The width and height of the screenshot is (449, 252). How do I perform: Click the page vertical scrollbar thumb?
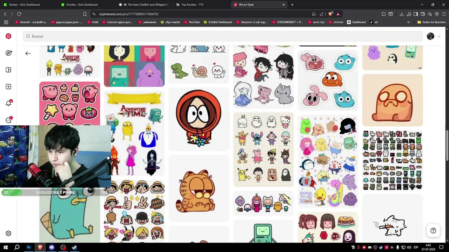[447, 145]
